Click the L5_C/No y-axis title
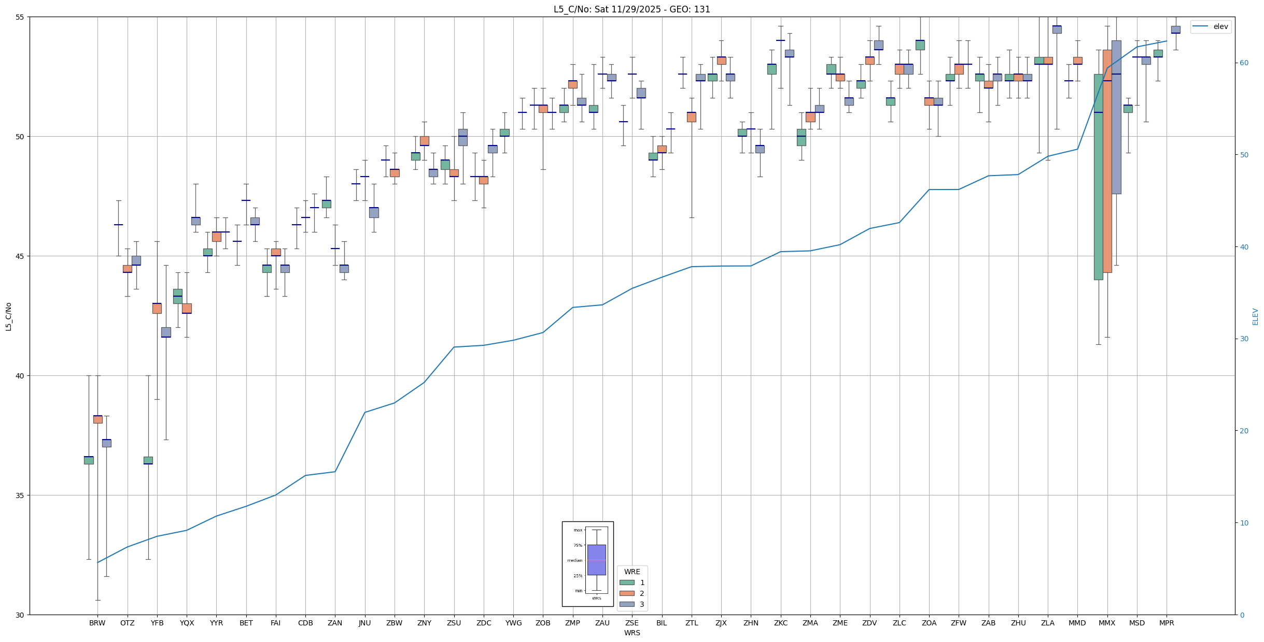Screen dimensions: 1264x642 tap(8, 316)
